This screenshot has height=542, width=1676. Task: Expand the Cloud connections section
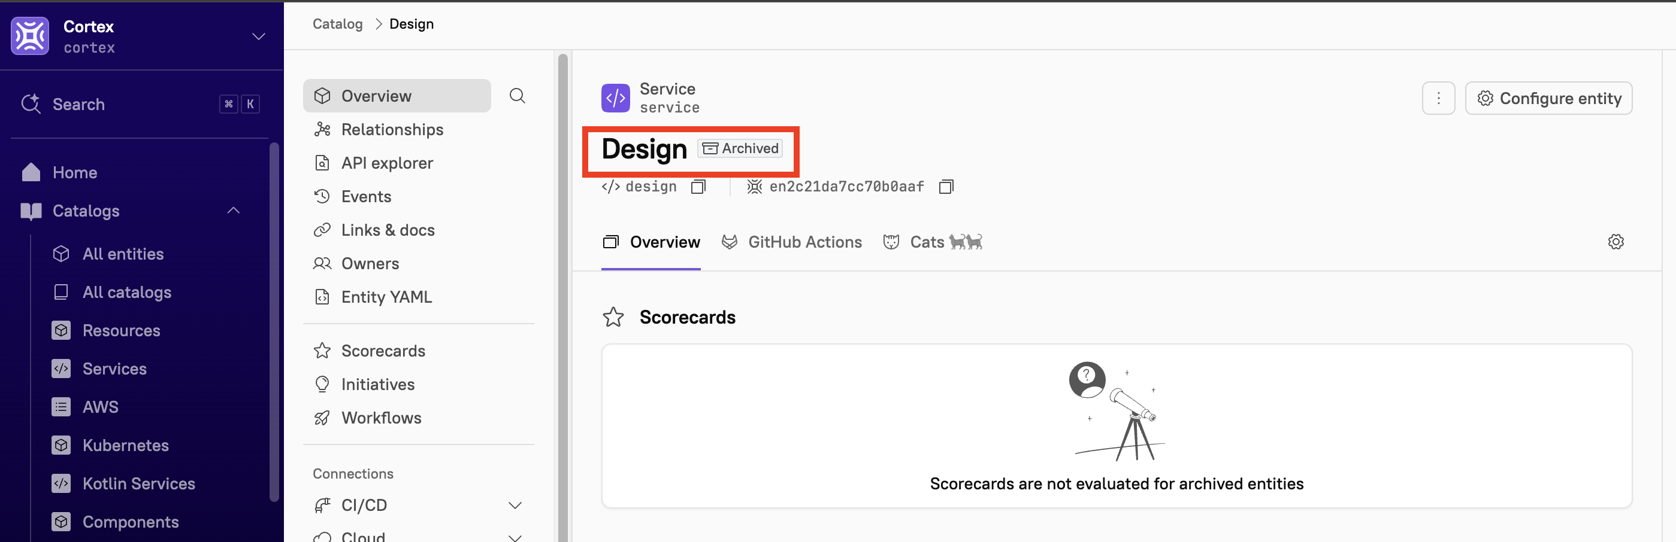(515, 537)
